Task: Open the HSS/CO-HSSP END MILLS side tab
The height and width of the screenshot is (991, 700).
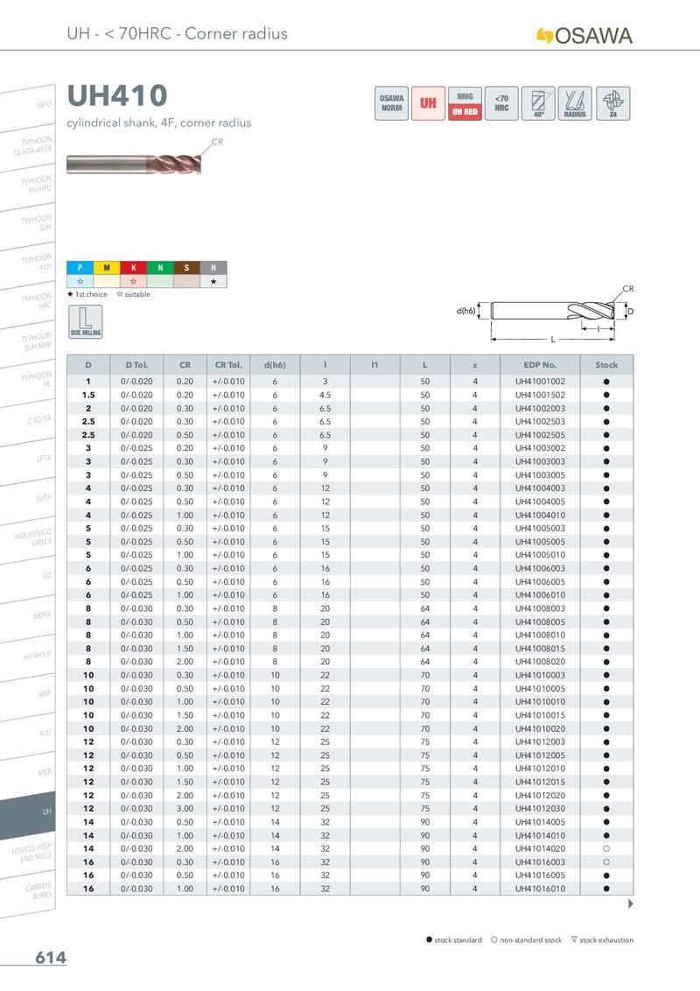Action: tap(28, 854)
